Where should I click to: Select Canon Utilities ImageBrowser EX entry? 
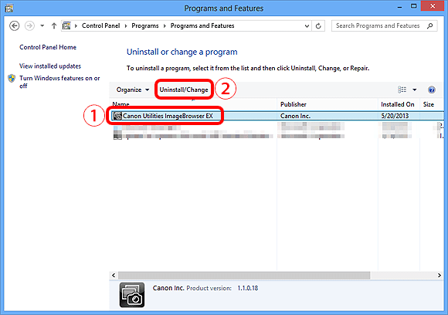click(168, 116)
